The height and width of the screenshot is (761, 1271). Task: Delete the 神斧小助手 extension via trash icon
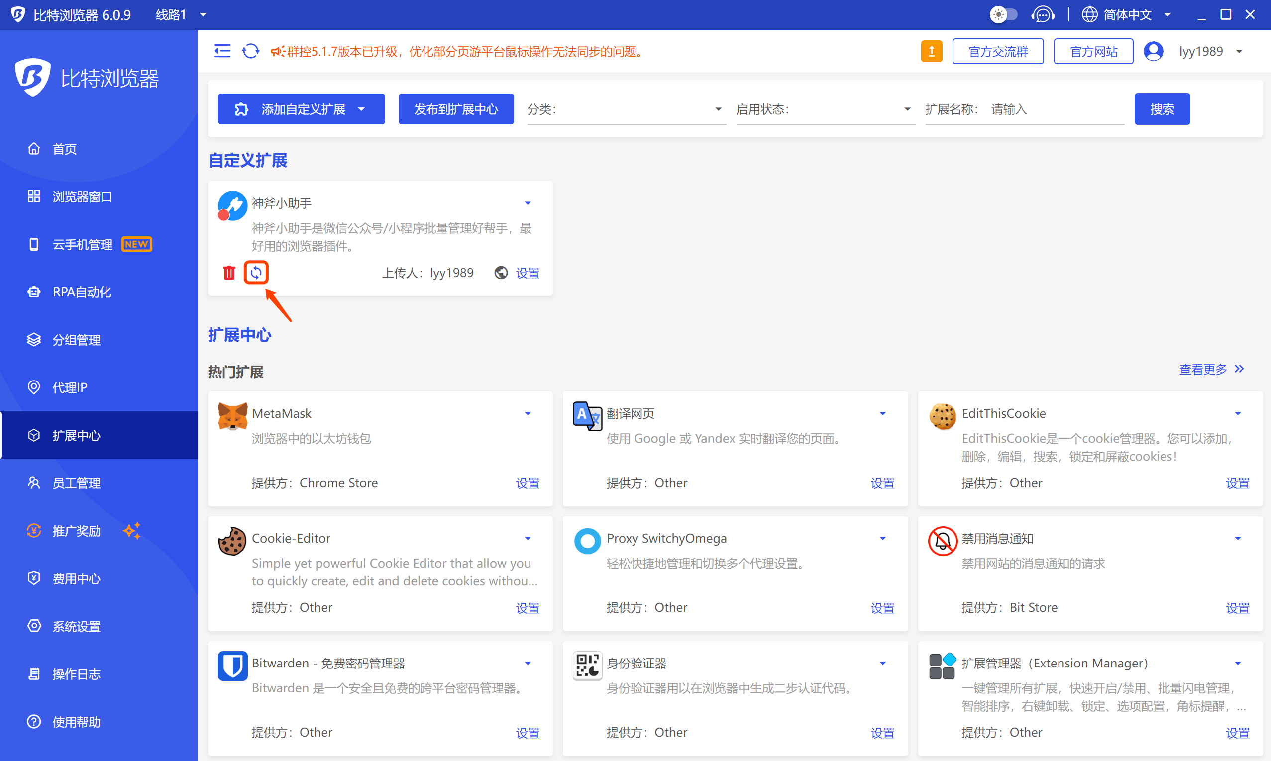[x=229, y=272]
